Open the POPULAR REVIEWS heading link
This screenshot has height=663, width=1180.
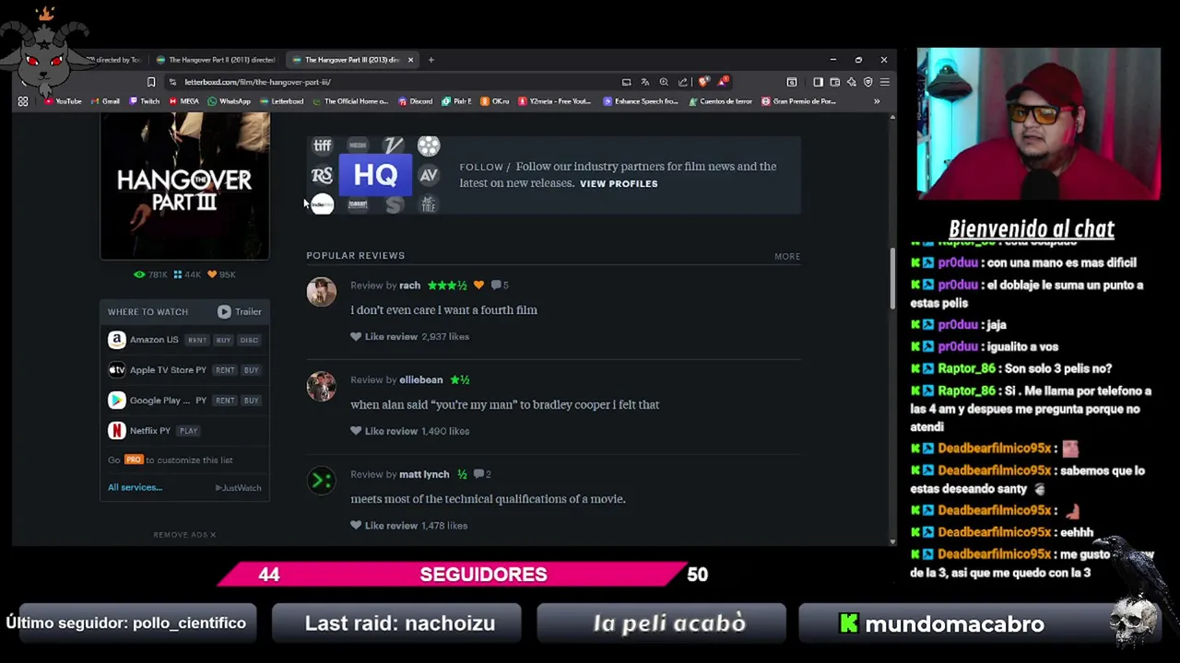pos(355,255)
